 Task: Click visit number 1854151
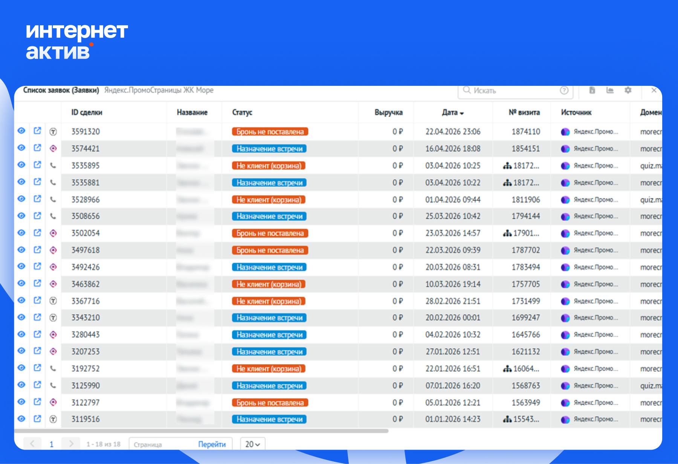(x=525, y=148)
